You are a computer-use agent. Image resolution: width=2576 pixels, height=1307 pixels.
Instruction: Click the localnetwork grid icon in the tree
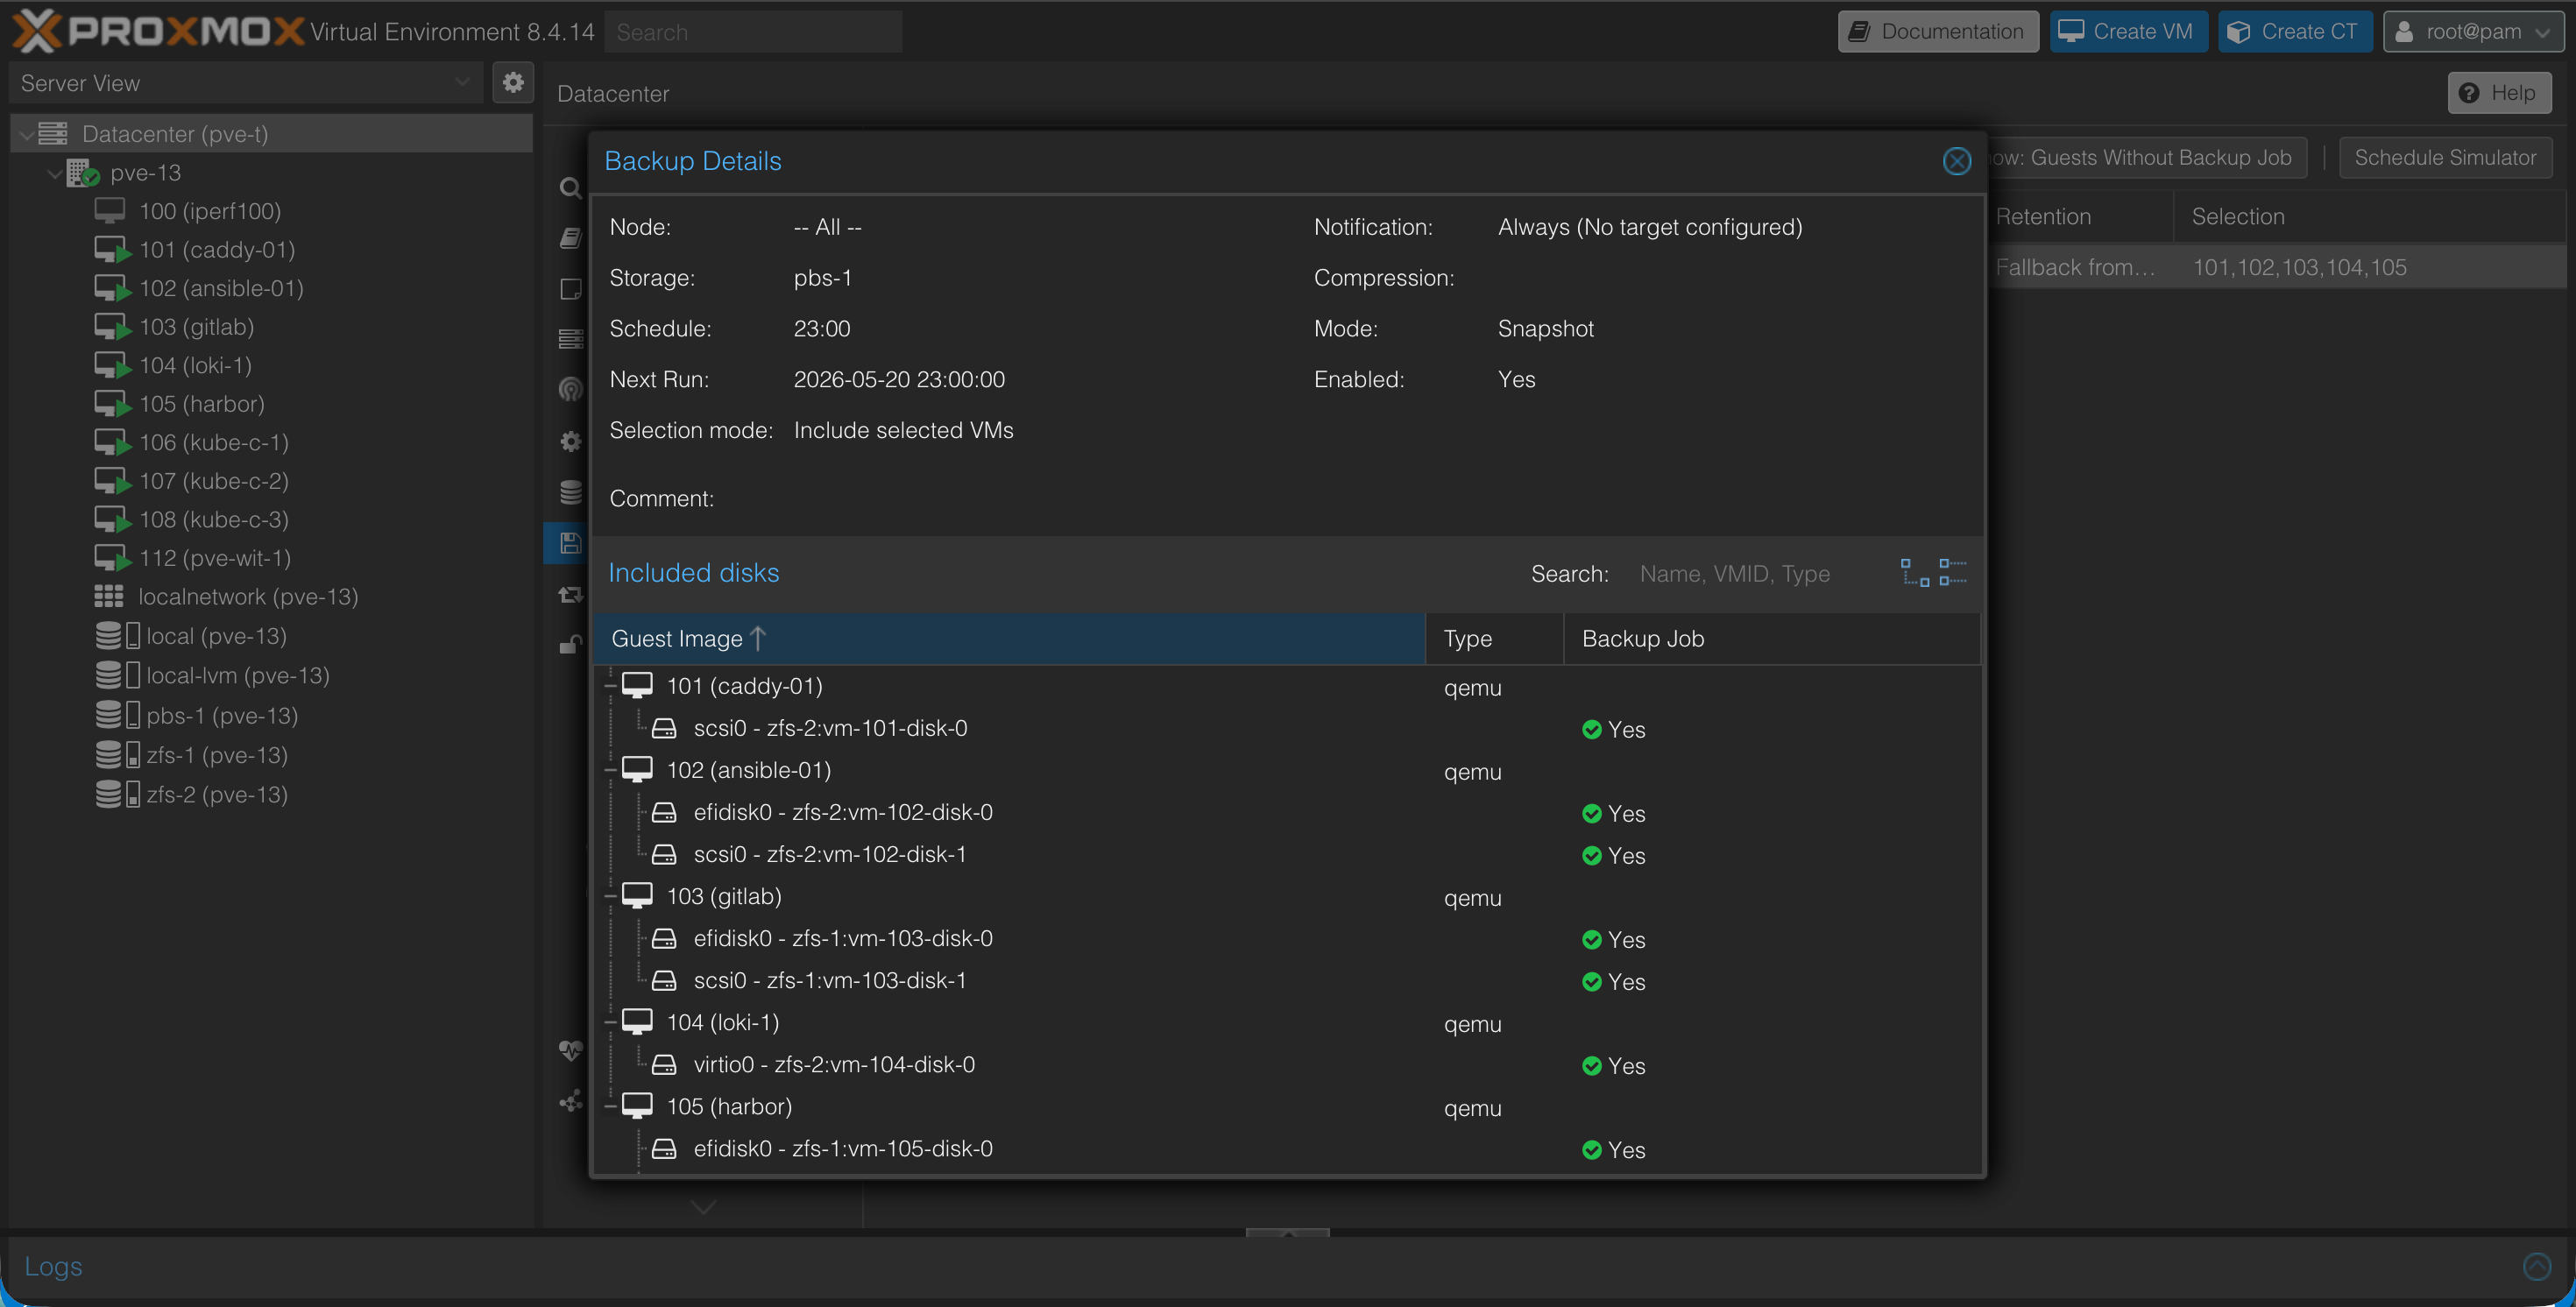109,596
